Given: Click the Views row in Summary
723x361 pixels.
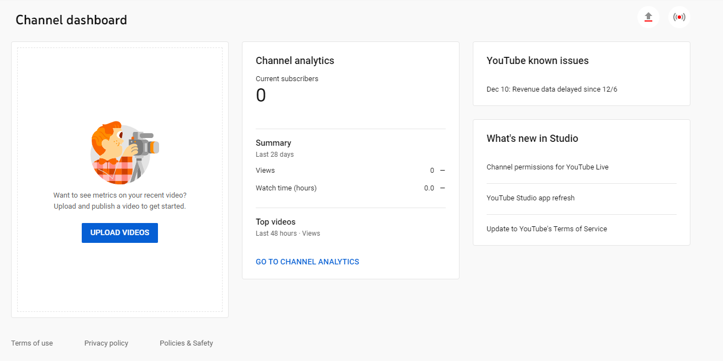Looking at the screenshot, I should (x=265, y=171).
